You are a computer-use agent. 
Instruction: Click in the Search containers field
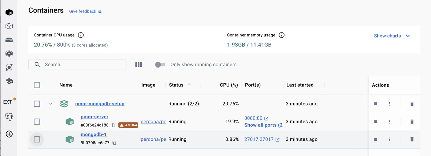pos(77,65)
